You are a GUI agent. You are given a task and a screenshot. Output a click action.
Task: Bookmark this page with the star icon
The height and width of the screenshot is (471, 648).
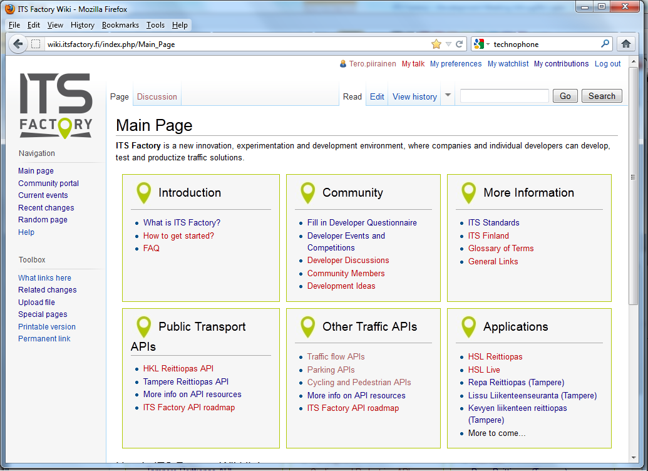436,44
